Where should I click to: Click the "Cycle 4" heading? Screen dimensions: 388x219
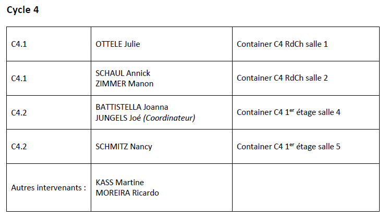[23, 10]
